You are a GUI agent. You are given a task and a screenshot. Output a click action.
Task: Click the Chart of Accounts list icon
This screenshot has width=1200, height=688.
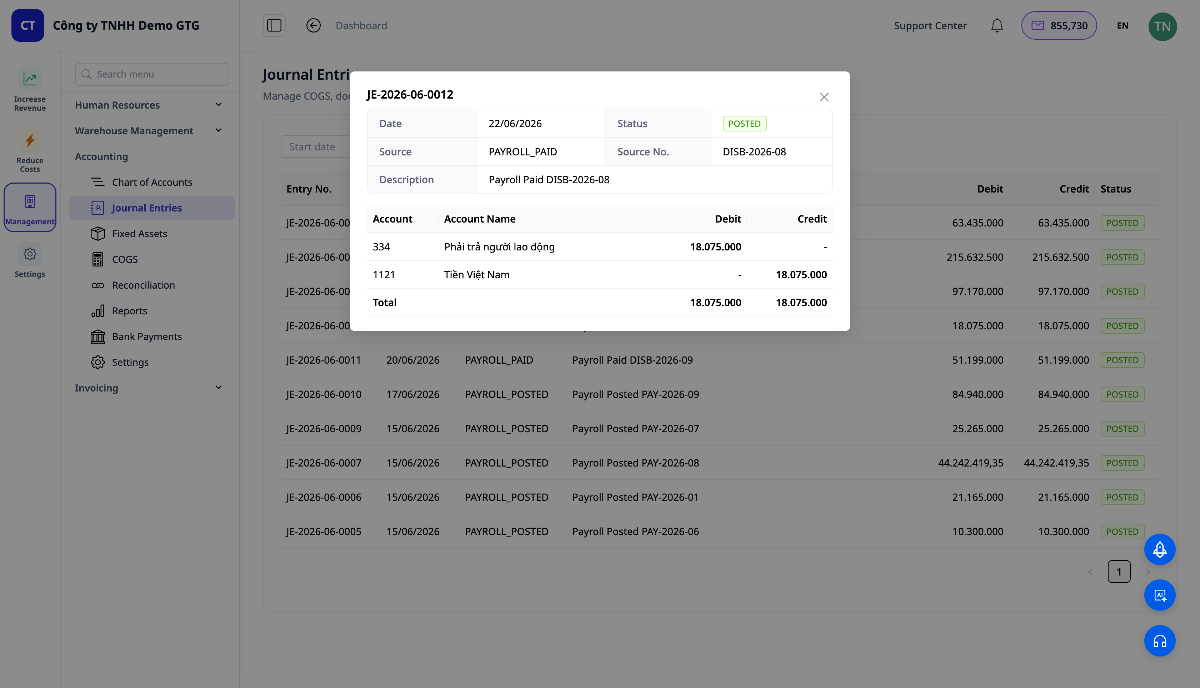98,182
